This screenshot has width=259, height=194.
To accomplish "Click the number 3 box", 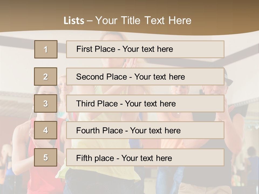I will (x=46, y=103).
